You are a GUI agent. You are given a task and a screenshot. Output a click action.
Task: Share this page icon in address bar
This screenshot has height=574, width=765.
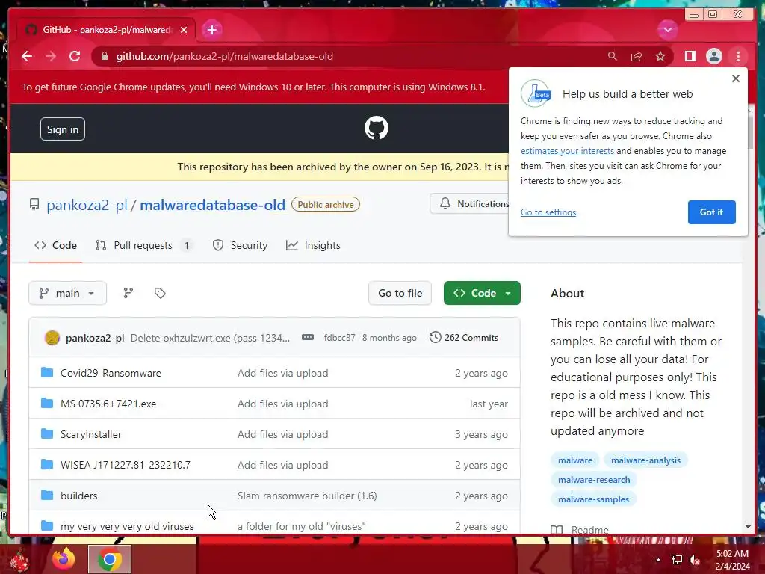[637, 56]
